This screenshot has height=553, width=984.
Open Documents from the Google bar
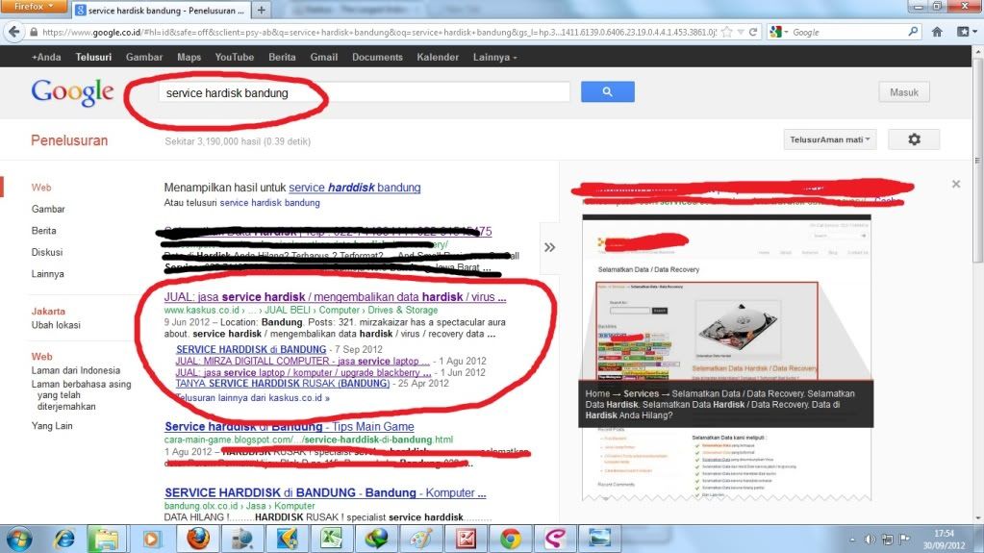pos(377,57)
